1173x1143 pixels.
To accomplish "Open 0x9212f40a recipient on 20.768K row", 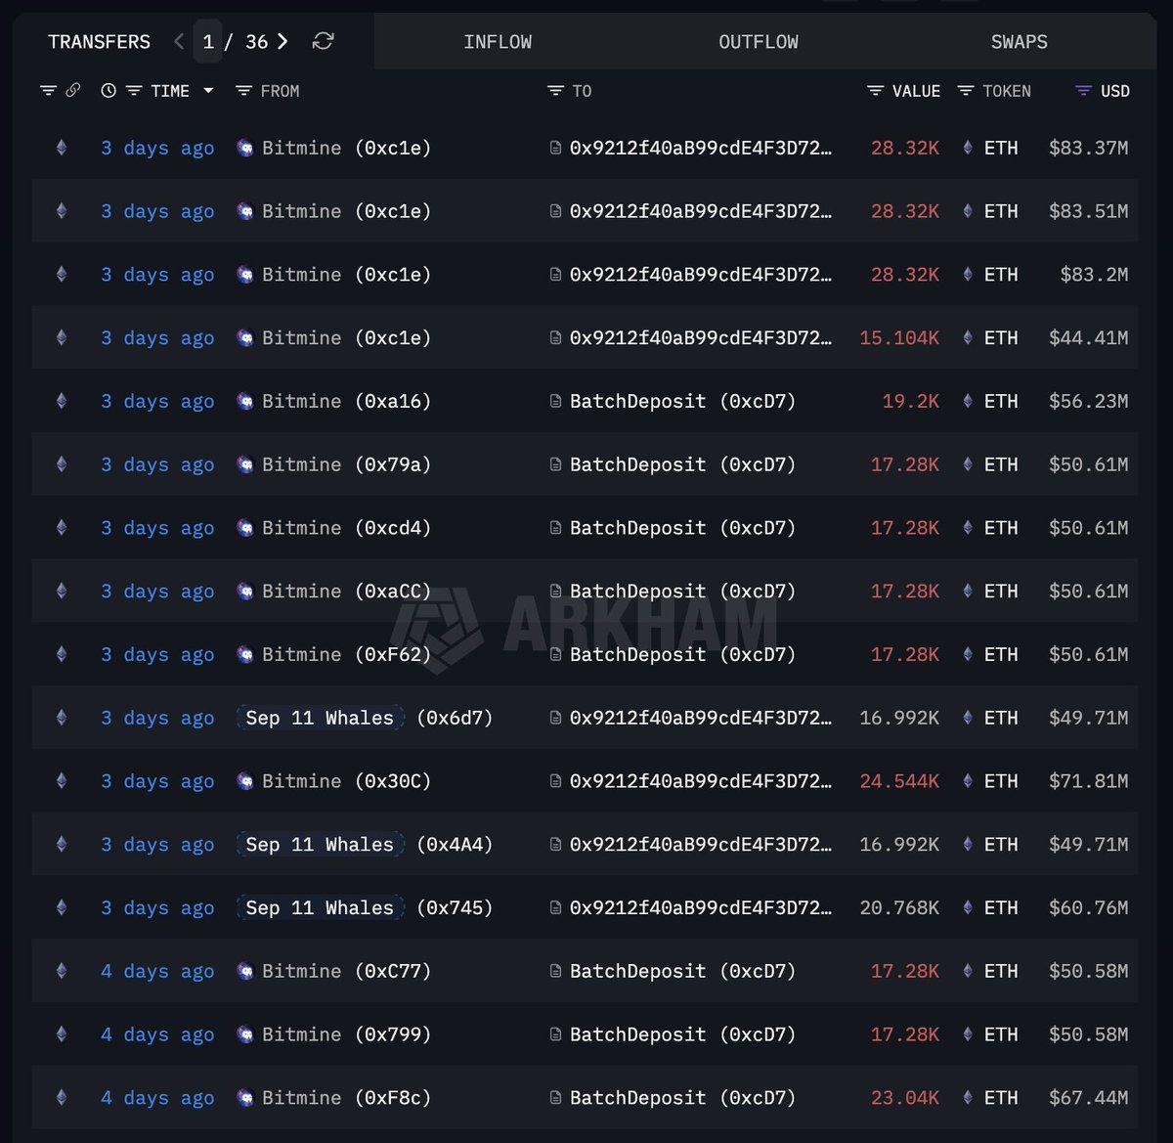I will (x=701, y=907).
